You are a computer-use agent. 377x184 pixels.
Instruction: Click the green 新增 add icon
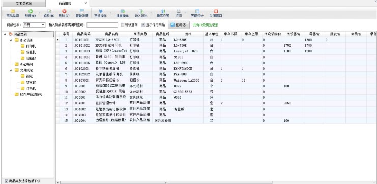pos(31,11)
